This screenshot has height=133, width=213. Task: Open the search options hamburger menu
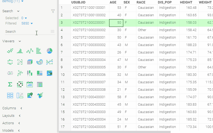click(52, 31)
